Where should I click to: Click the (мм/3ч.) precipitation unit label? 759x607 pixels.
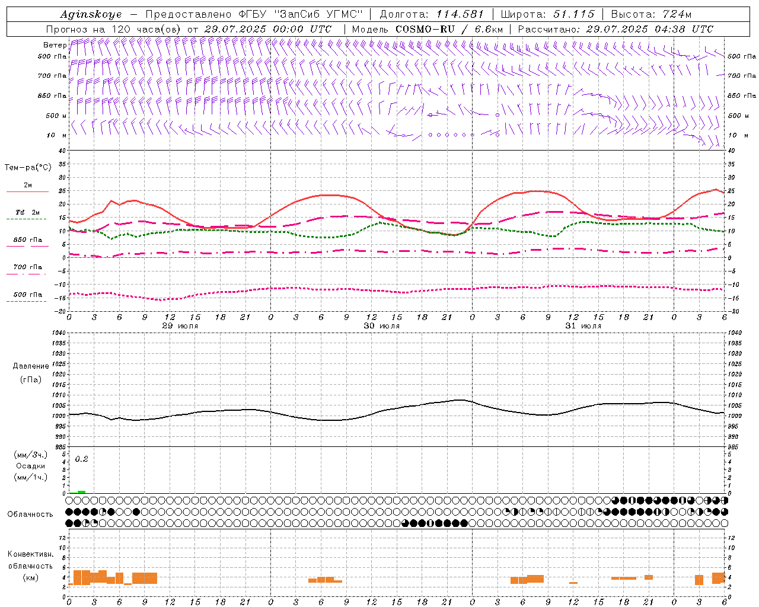point(31,455)
